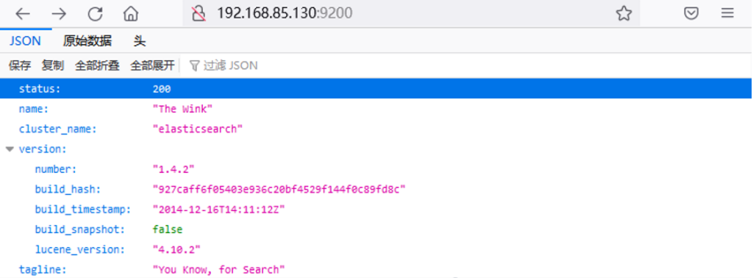Click the 保存 button

[x=20, y=65]
